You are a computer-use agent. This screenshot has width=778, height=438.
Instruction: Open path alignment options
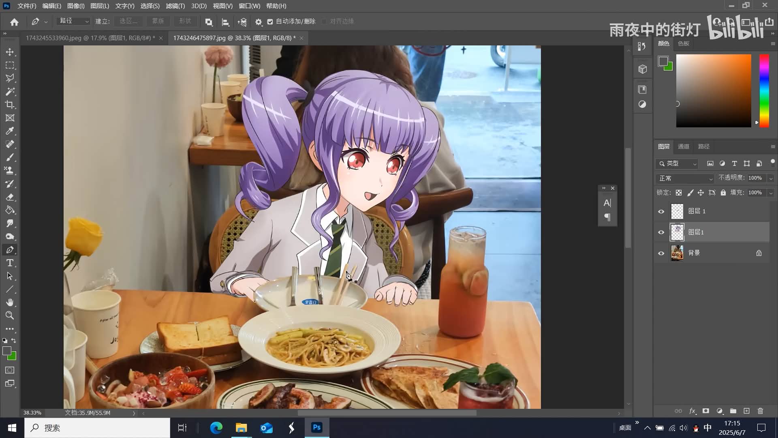(x=226, y=22)
